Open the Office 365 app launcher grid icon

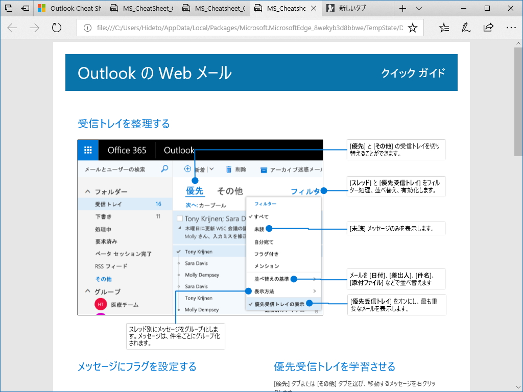87,150
